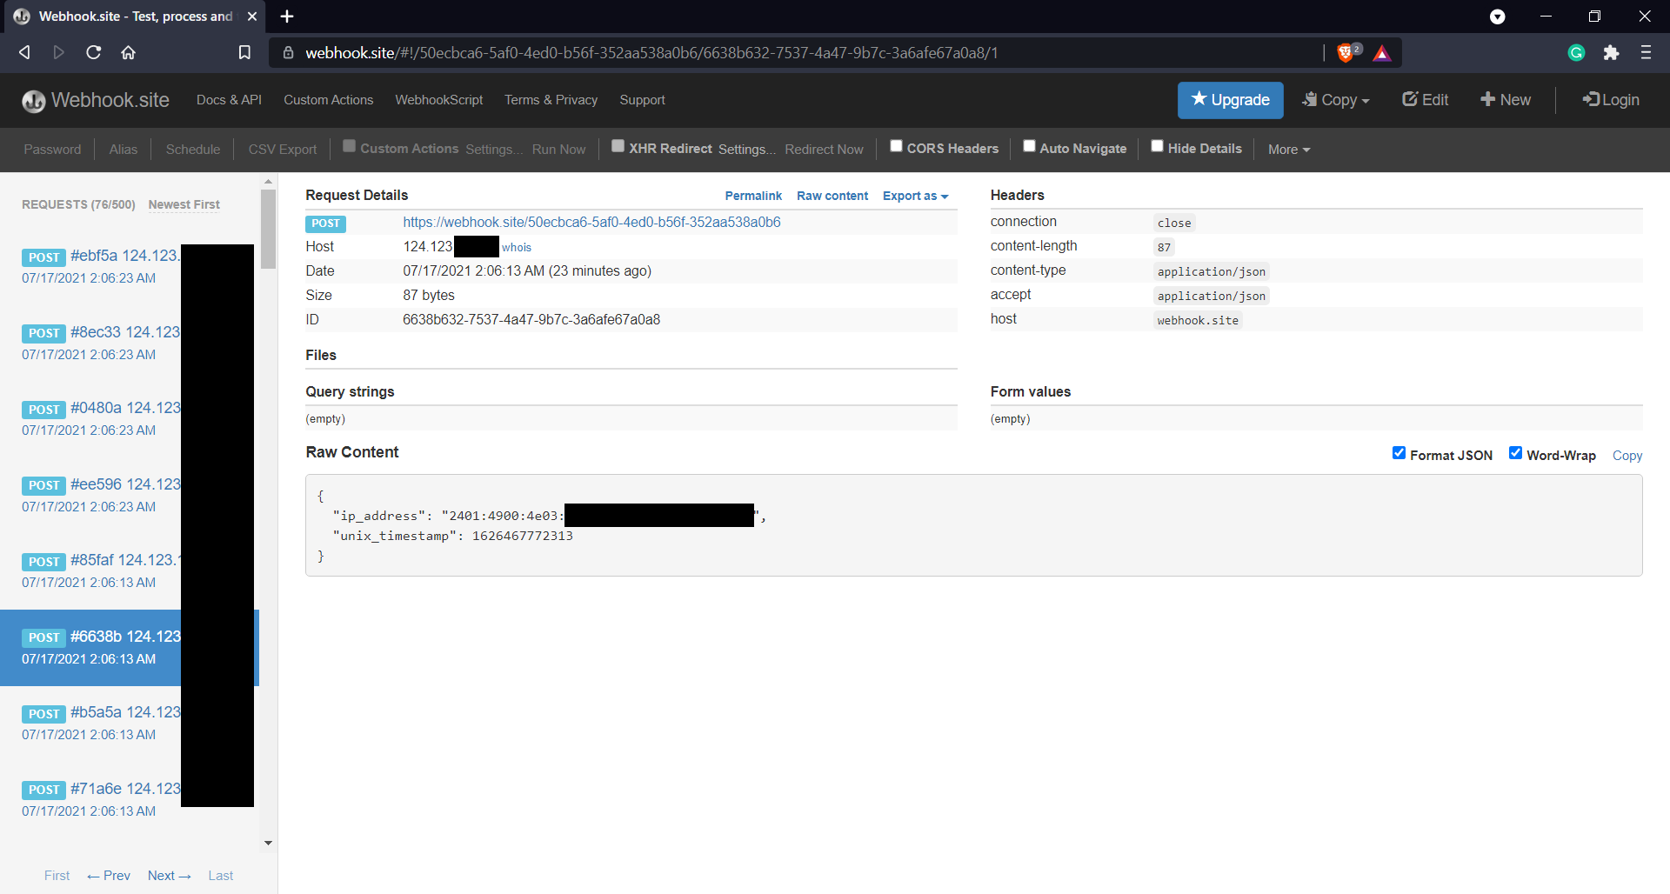Click the request list scrollbar thumb

(x=268, y=229)
